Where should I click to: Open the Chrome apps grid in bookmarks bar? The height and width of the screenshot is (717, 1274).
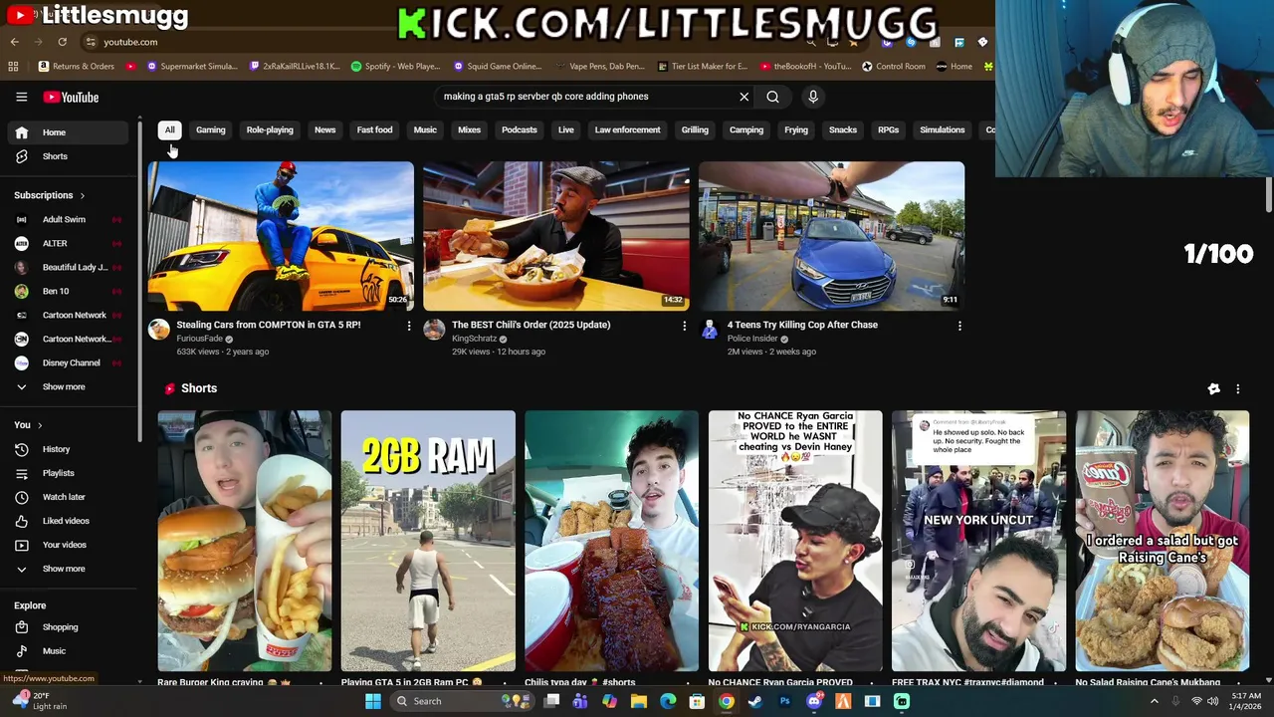point(13,67)
